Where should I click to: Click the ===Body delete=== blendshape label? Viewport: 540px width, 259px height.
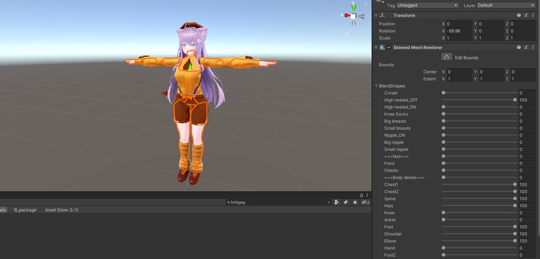coord(404,178)
